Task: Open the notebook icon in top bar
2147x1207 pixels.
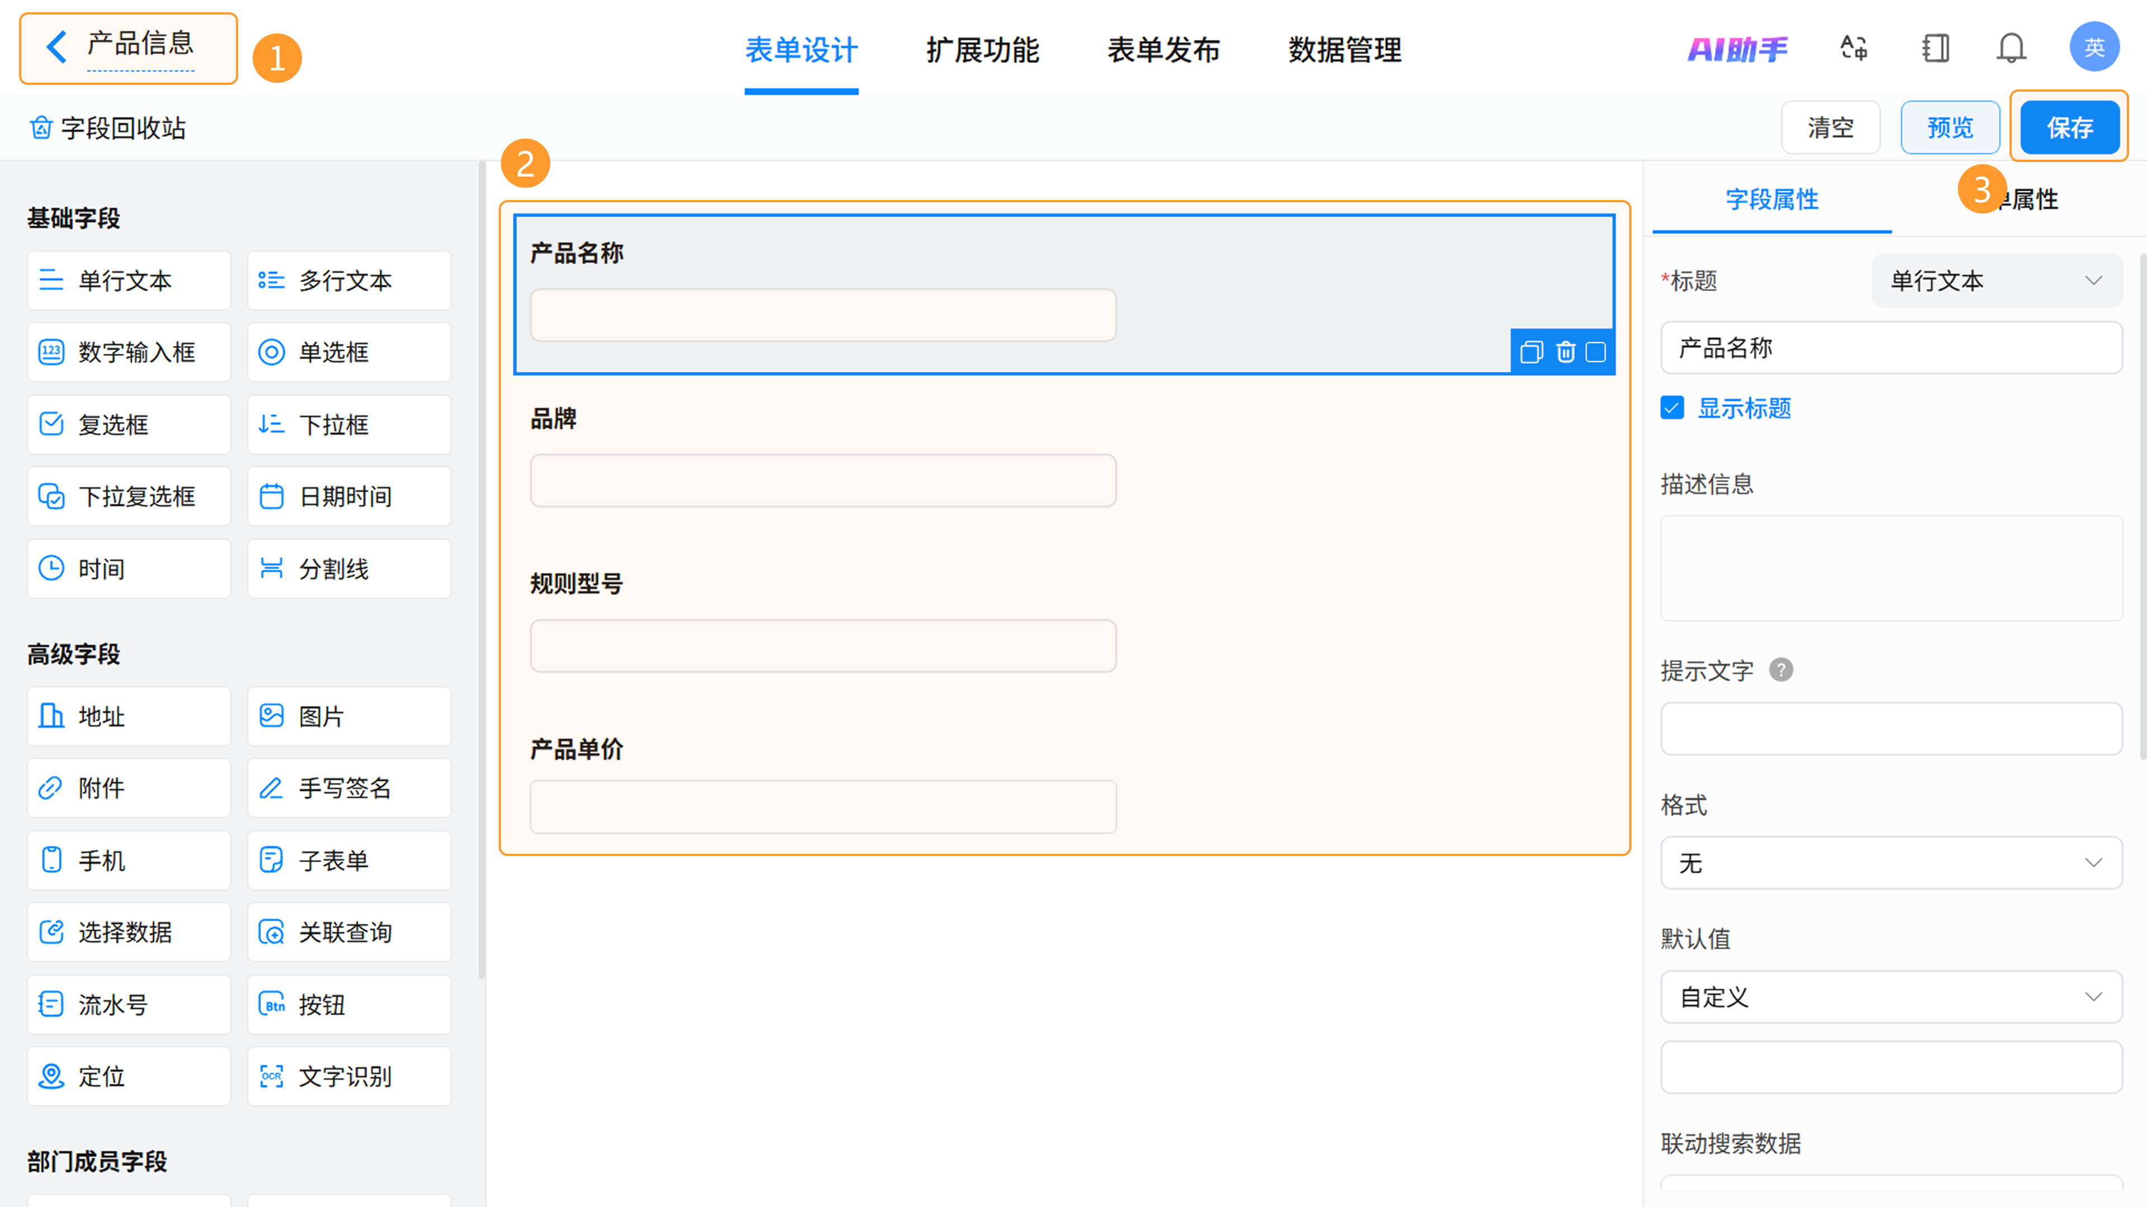Action: click(1935, 48)
